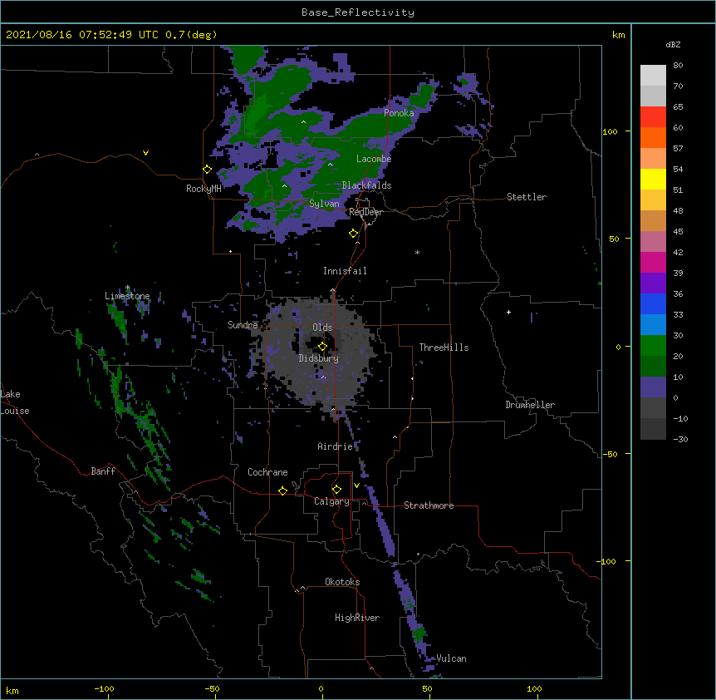The width and height of the screenshot is (716, 700).
Task: Click the Innisfail city label
Action: (x=345, y=271)
